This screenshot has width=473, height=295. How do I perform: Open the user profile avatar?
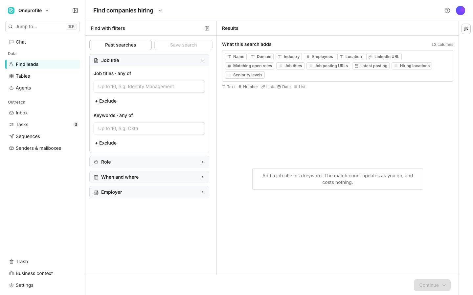point(461,10)
